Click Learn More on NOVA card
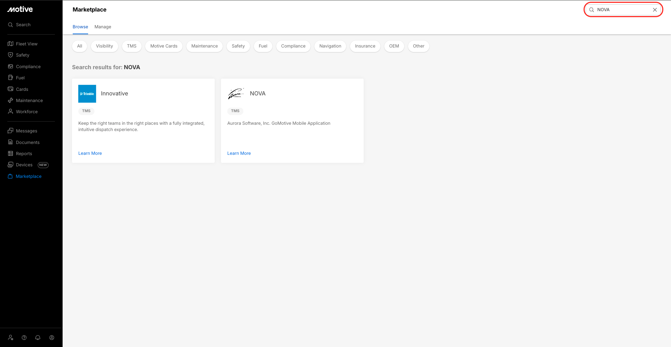 (239, 153)
